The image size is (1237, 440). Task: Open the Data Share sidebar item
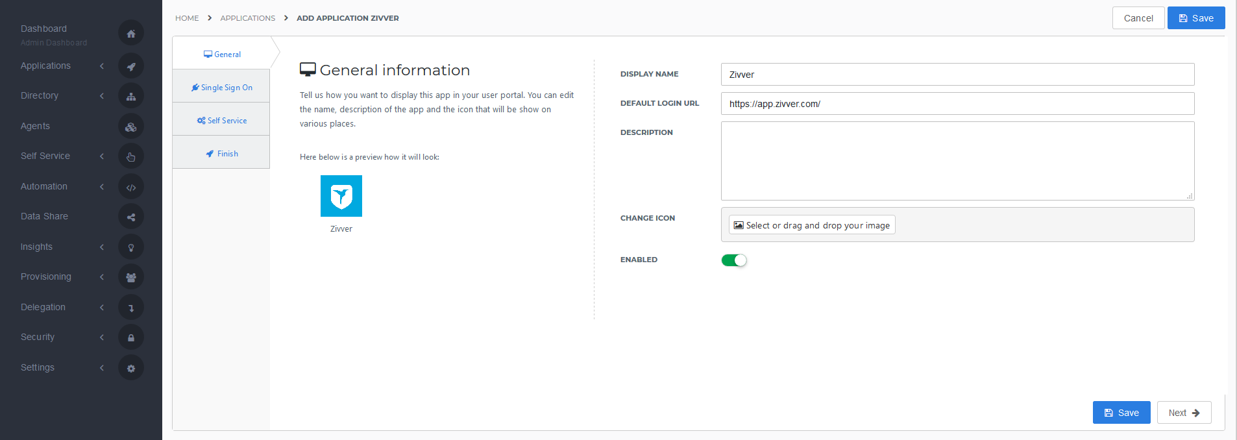[44, 216]
